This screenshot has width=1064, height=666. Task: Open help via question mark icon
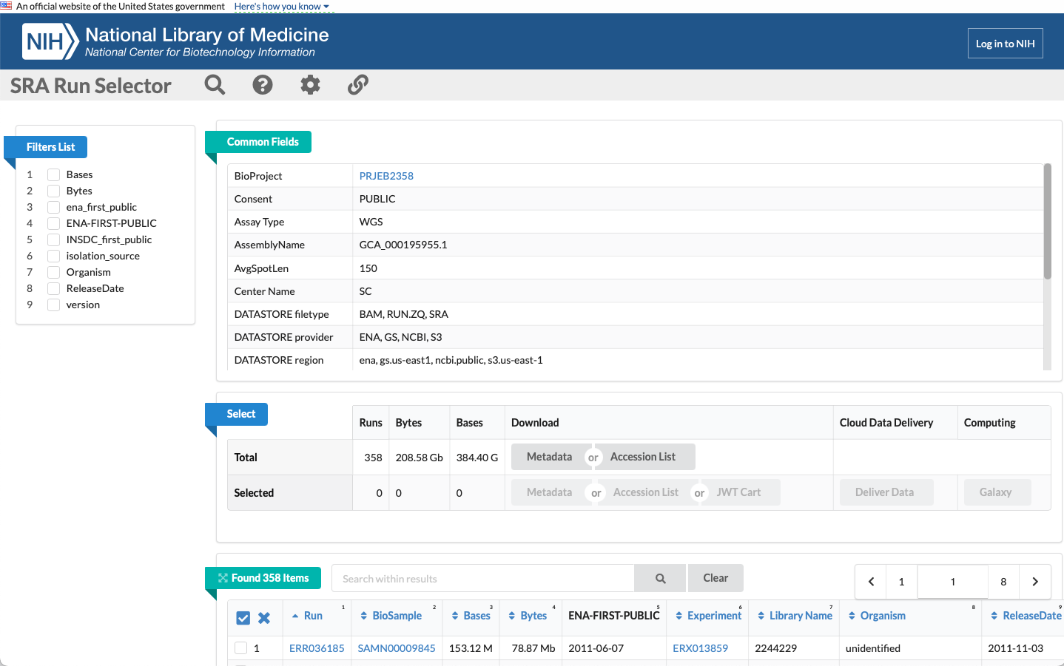point(263,85)
